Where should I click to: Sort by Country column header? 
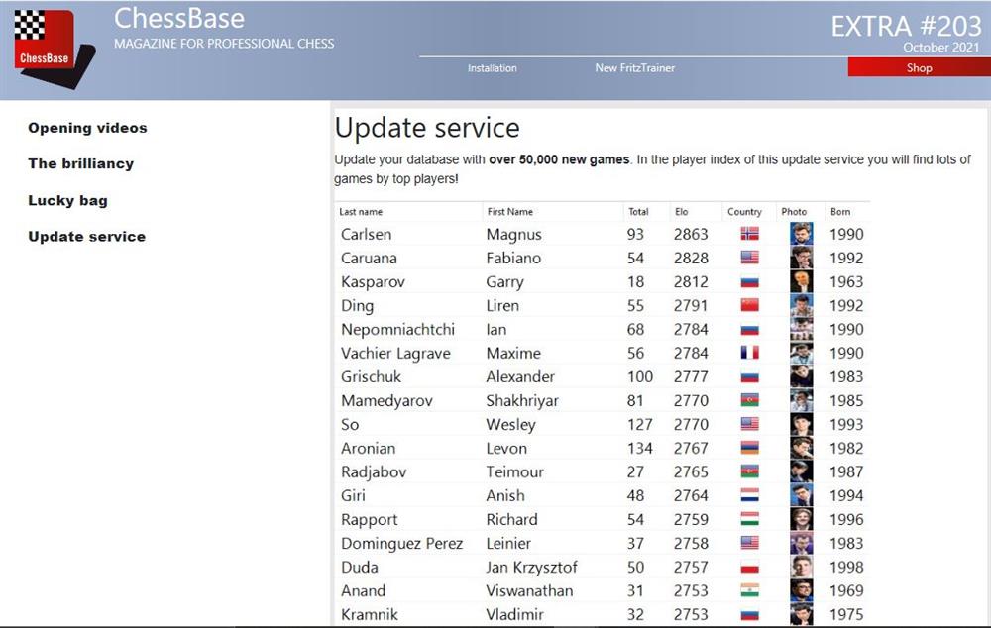point(744,212)
